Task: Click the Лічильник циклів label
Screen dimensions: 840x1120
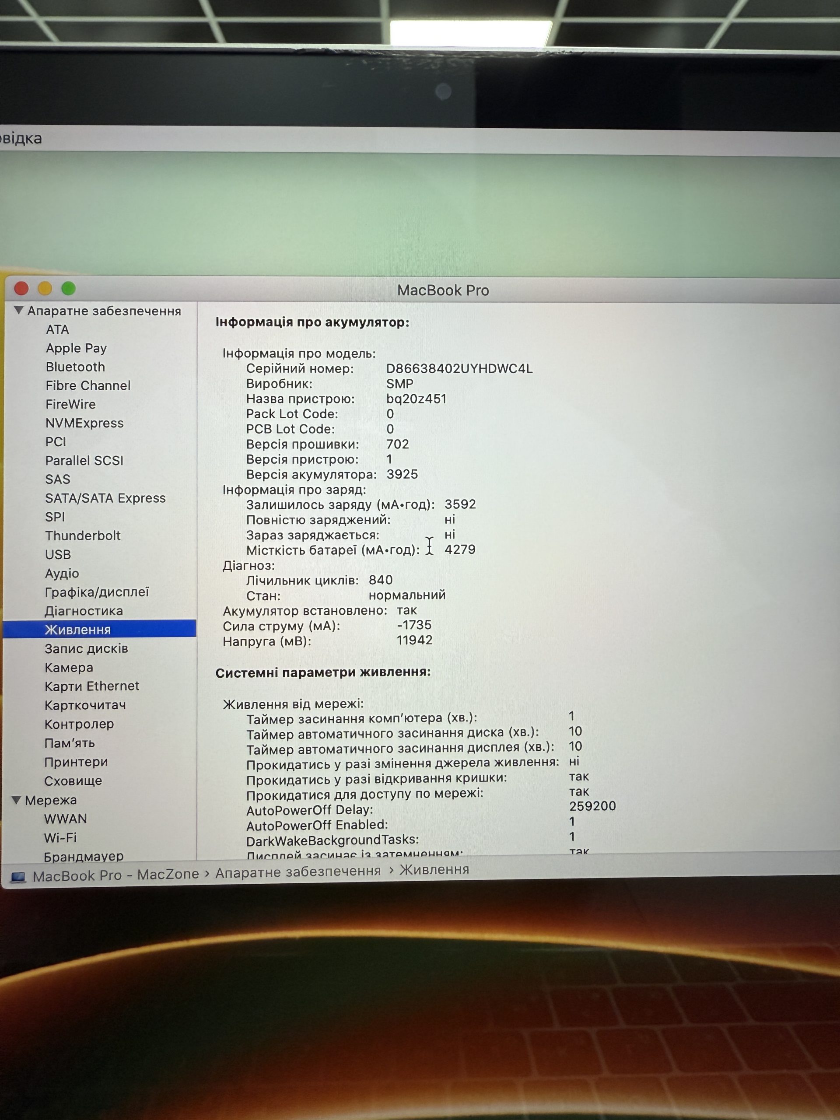Action: click(x=302, y=580)
